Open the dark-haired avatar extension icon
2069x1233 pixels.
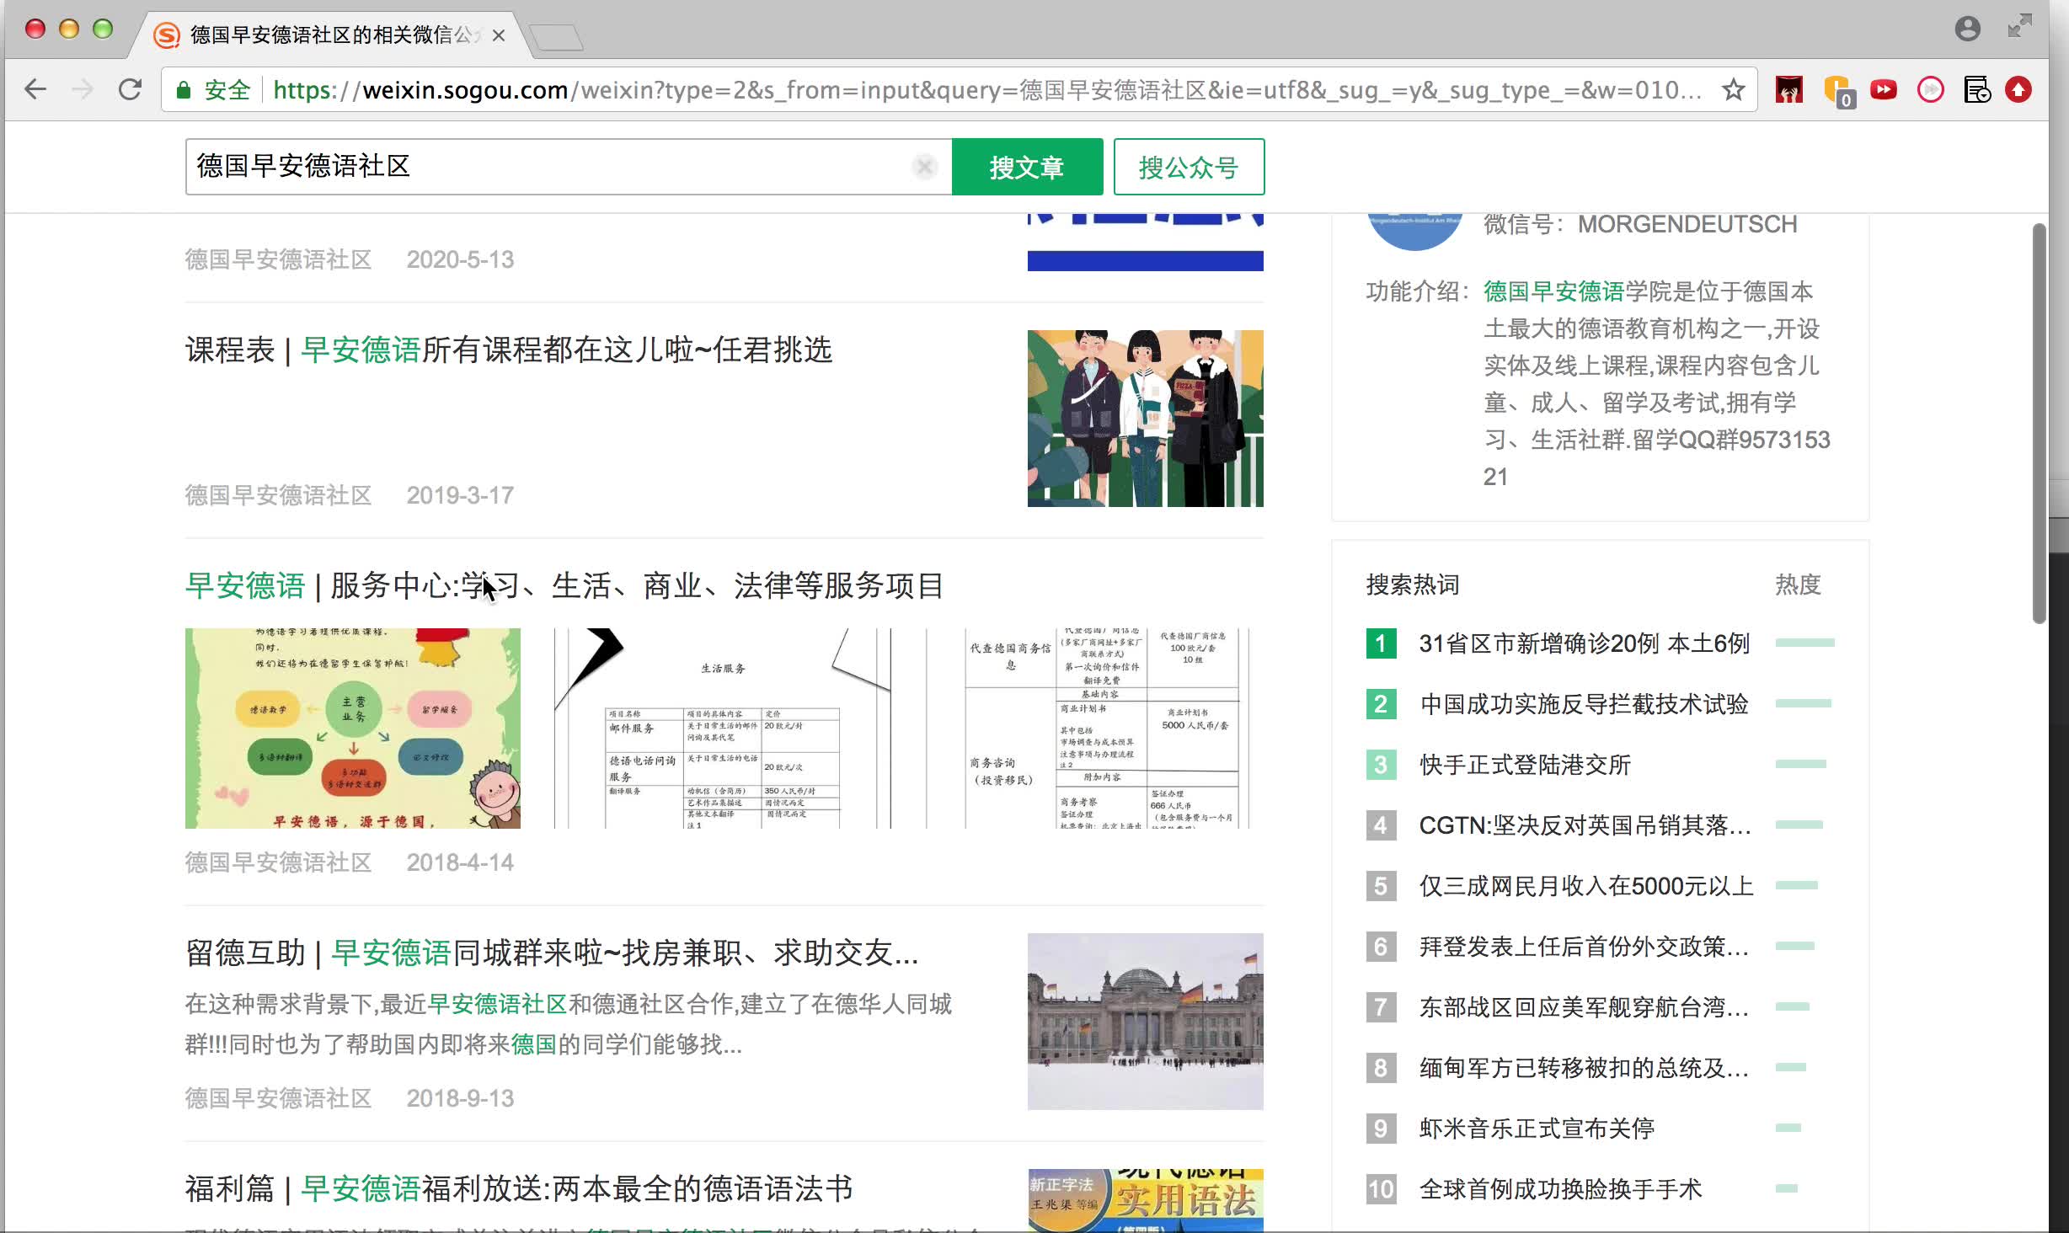point(1789,89)
